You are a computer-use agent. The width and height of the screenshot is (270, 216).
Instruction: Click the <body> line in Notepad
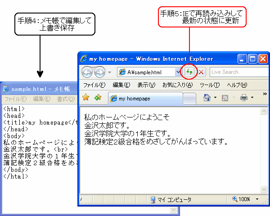[14, 136]
